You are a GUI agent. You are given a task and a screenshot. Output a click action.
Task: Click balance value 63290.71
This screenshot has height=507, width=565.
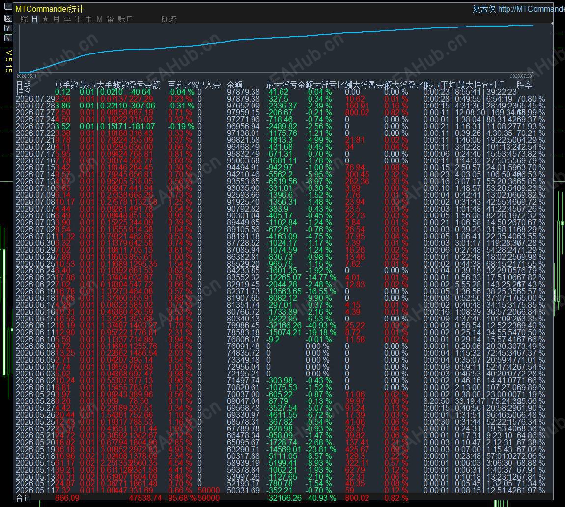[x=243, y=449]
